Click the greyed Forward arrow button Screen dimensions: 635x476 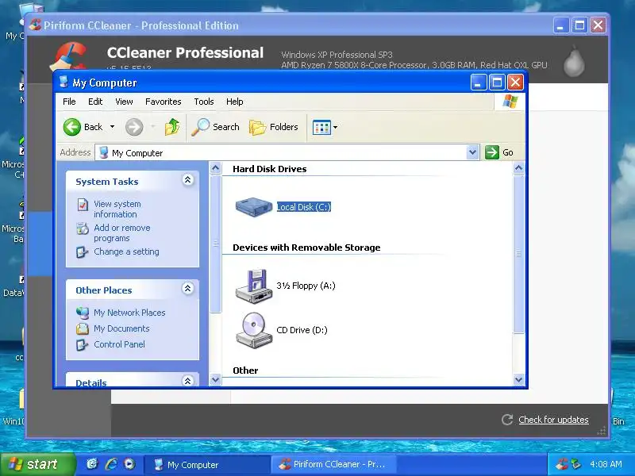134,127
